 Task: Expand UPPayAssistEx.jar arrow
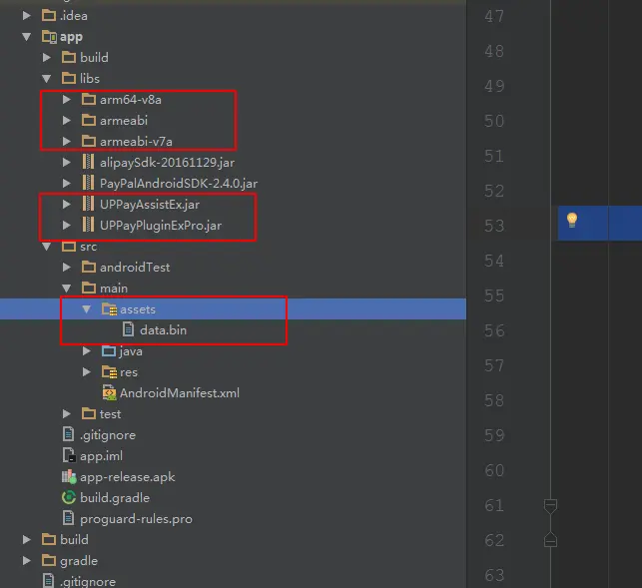click(66, 205)
